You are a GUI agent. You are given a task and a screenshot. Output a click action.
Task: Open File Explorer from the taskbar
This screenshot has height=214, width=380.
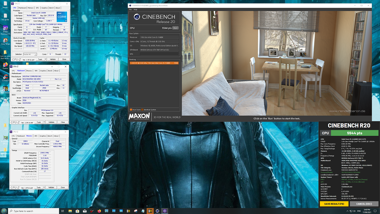(x=70, y=211)
